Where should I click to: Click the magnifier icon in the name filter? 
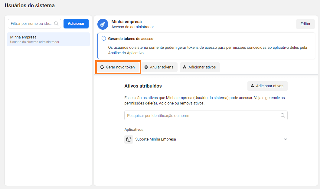(x=56, y=24)
